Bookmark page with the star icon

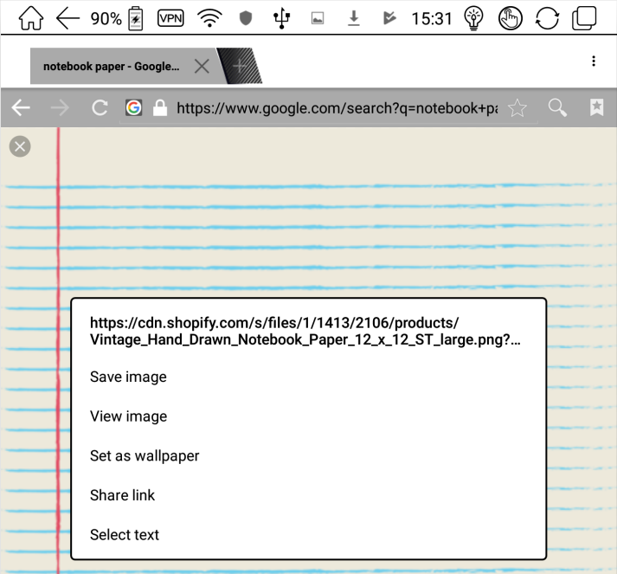[x=517, y=108]
